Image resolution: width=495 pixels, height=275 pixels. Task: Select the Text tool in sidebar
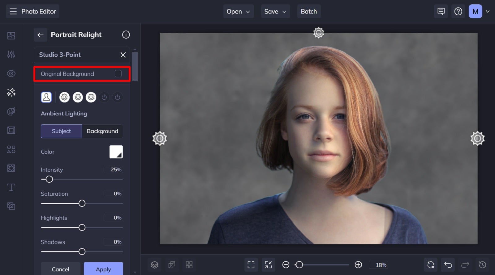click(x=11, y=187)
